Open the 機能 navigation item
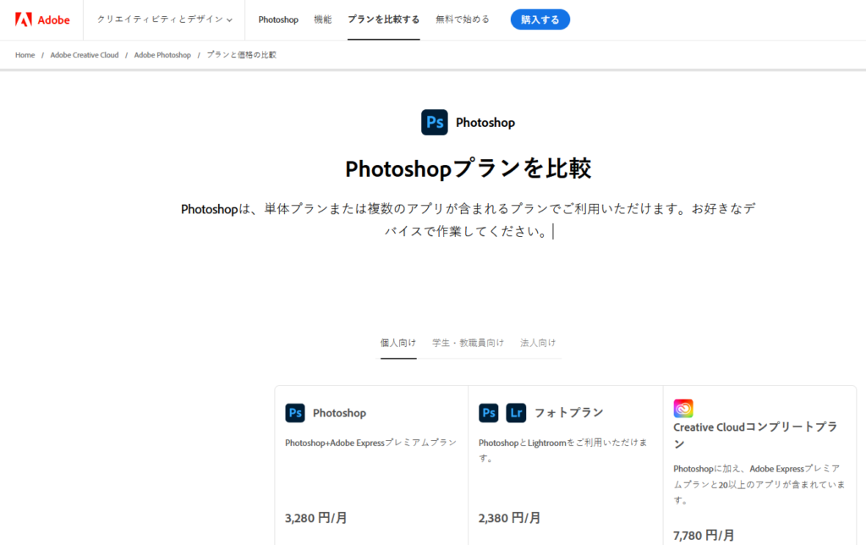Screen dimensions: 866x545 click(322, 19)
